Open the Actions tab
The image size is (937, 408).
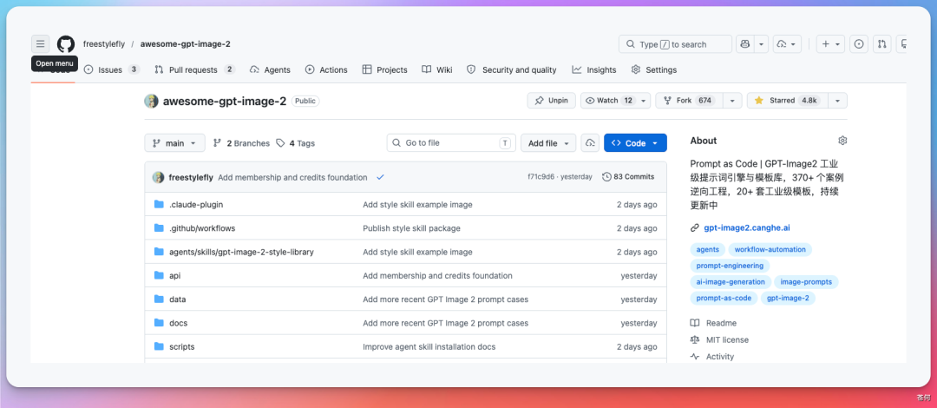tap(326, 70)
